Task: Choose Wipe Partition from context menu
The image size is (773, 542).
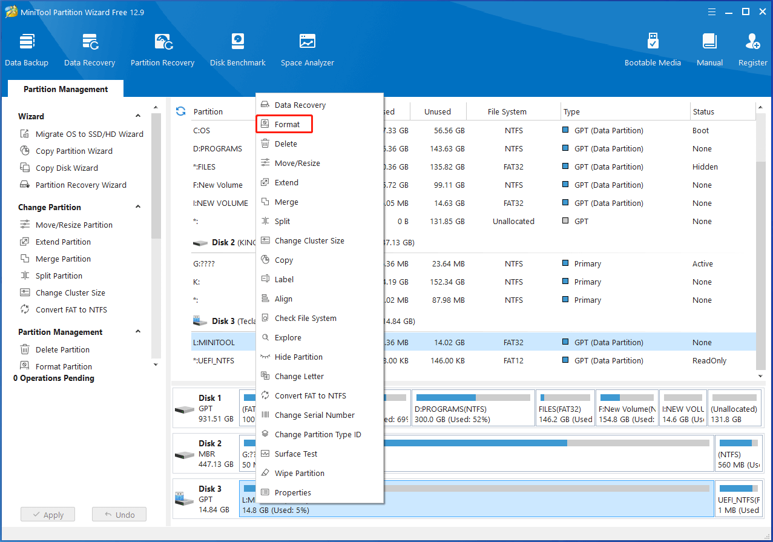Action: tap(320, 473)
